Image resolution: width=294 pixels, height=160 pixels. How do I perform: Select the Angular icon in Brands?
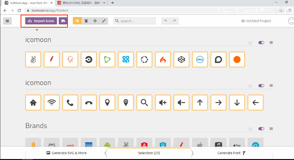click(x=144, y=142)
